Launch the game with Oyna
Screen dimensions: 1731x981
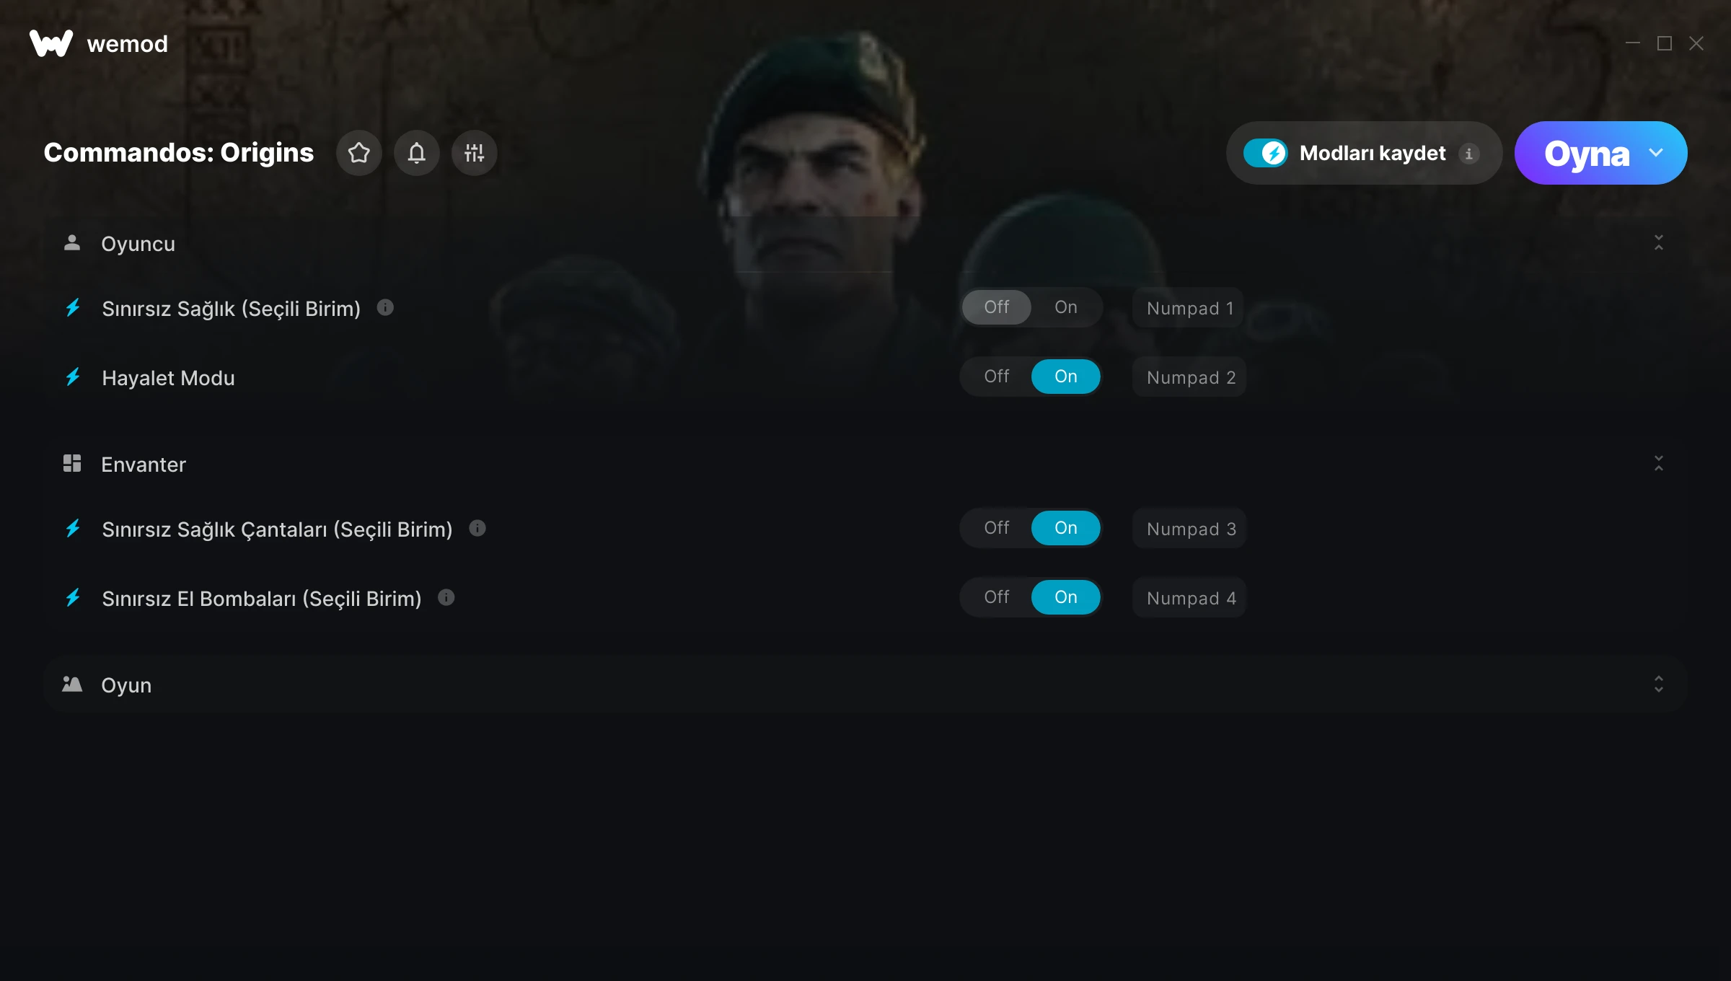1586,153
